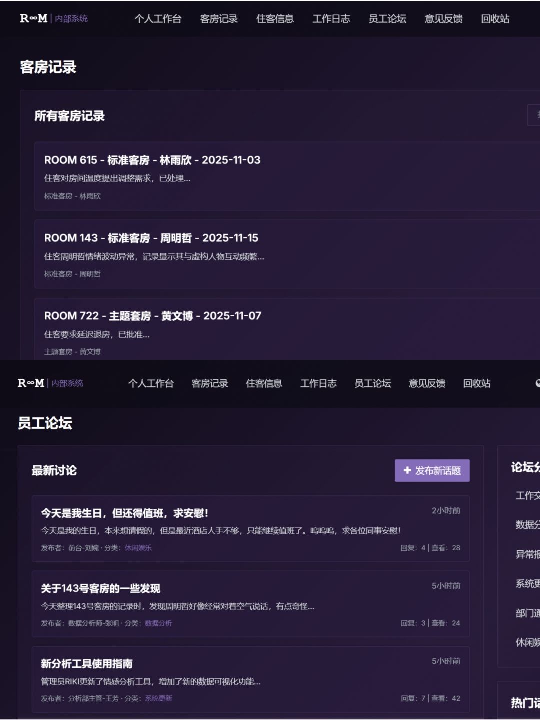Open the ROOM 615 林雨欣 record title
This screenshot has height=720, width=540.
click(152, 160)
